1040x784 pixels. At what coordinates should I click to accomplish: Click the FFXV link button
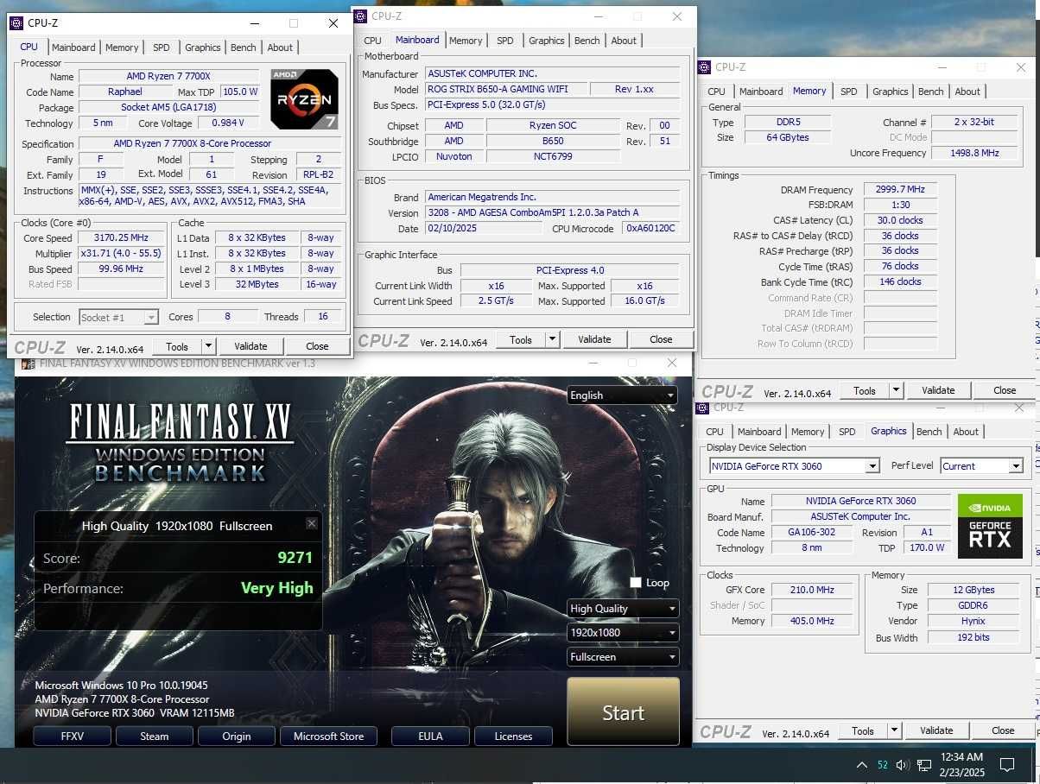pos(73,737)
